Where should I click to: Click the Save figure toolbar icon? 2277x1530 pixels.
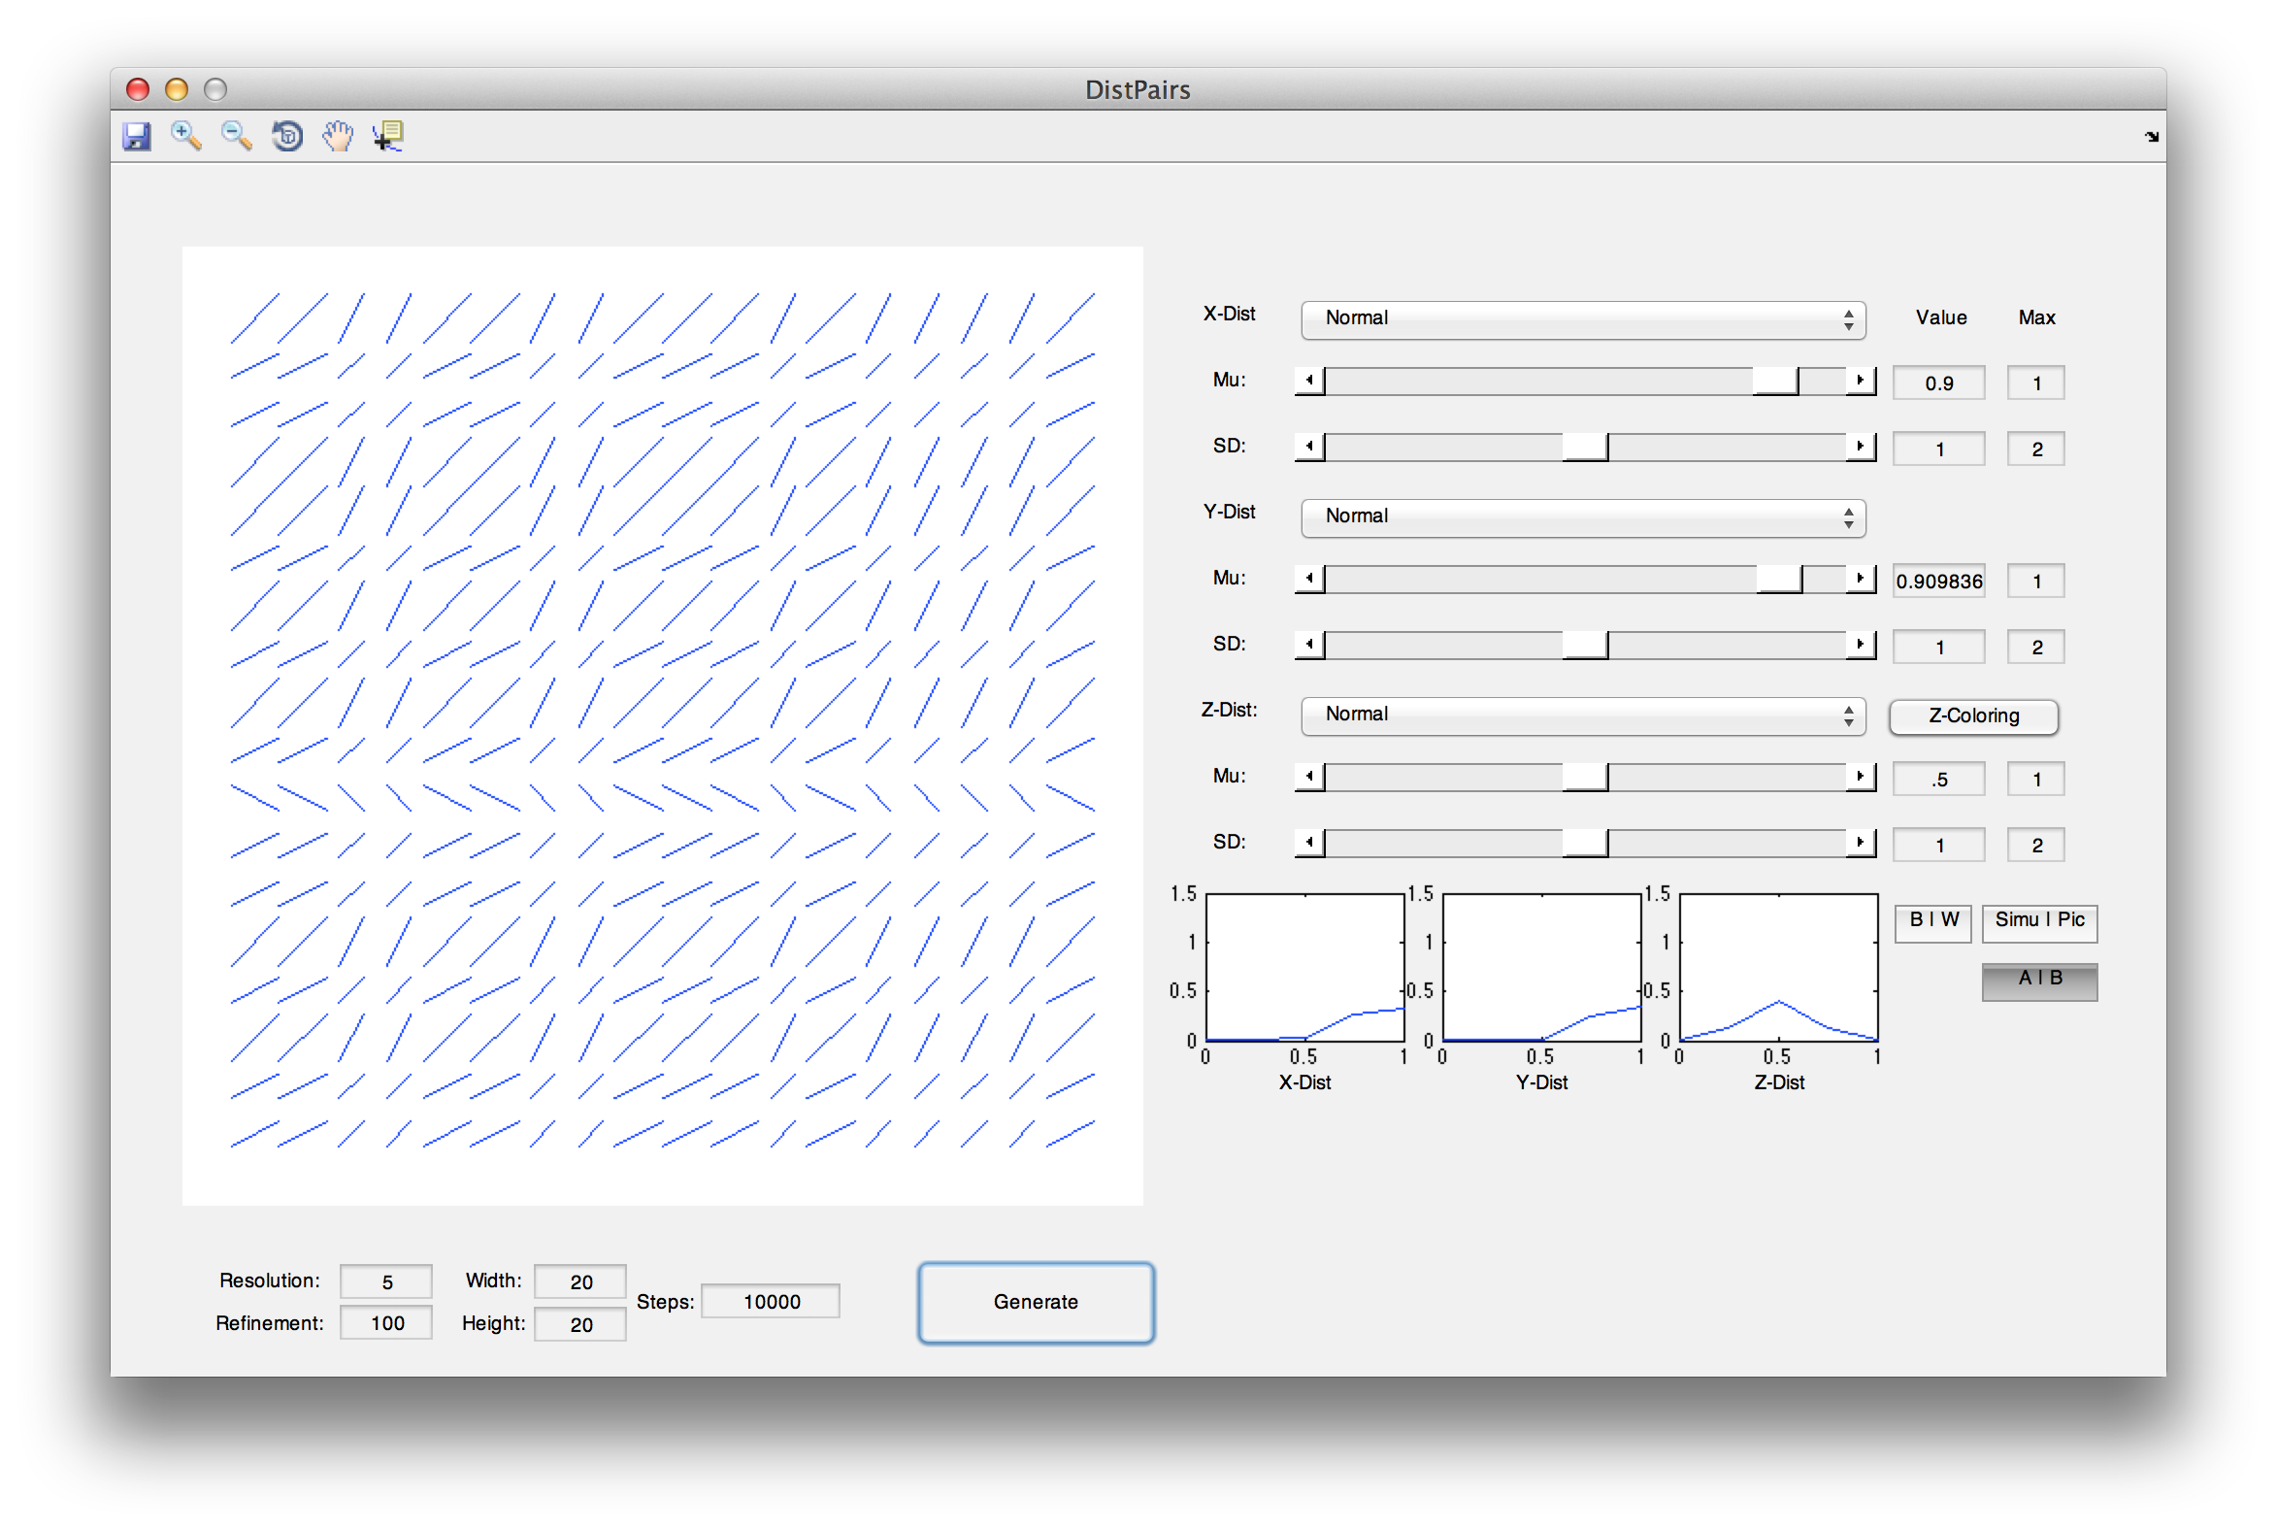click(137, 136)
